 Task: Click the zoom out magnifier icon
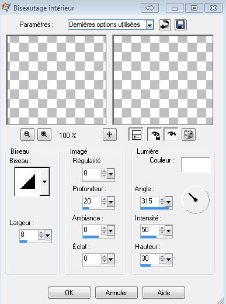coord(27,134)
